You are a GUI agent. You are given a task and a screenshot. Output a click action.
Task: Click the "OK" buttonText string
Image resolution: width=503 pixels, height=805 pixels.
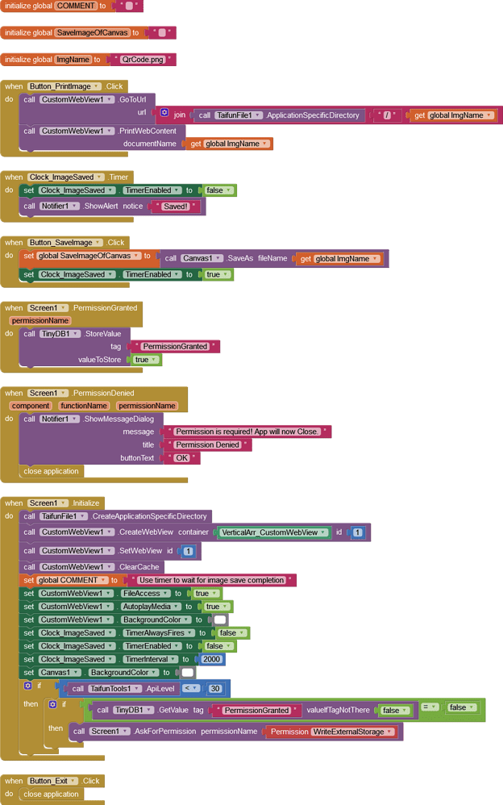(x=181, y=457)
